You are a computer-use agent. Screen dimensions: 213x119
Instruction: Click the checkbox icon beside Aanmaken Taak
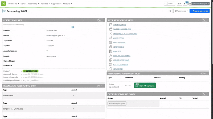[111, 25]
